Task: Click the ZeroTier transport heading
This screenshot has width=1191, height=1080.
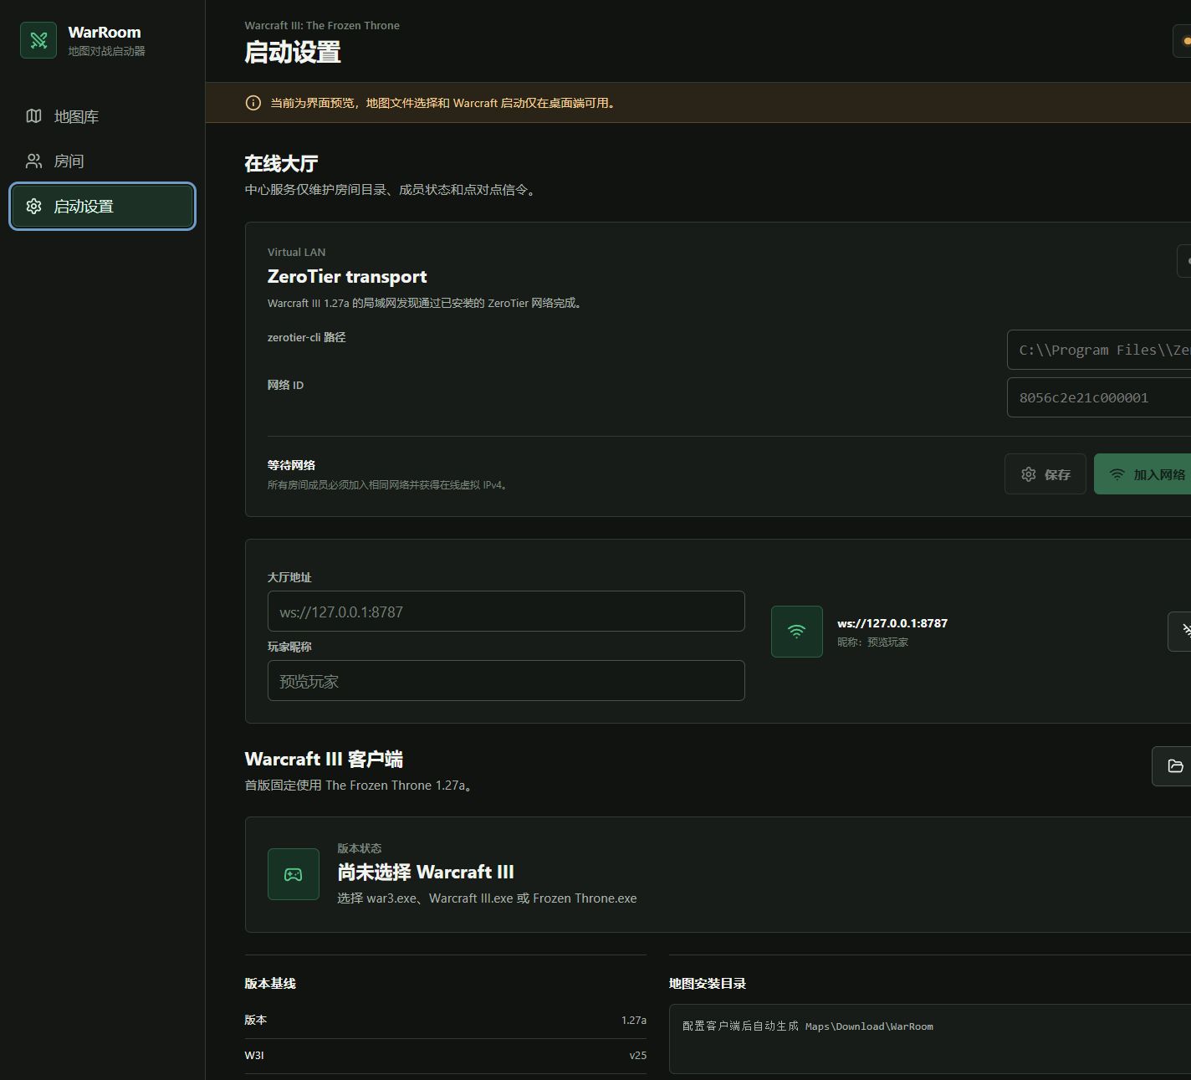Action: click(x=347, y=276)
